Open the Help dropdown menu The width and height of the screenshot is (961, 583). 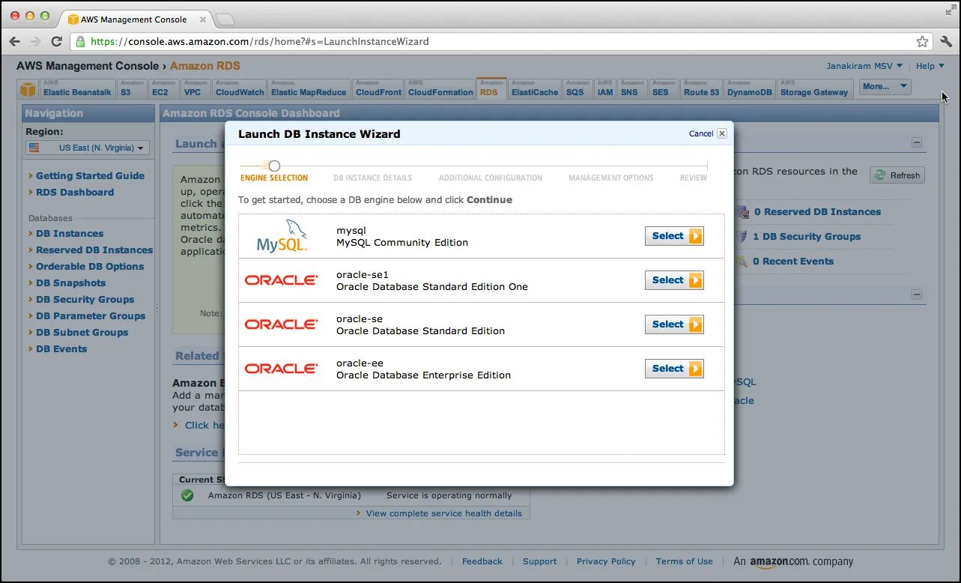pyautogui.click(x=930, y=66)
